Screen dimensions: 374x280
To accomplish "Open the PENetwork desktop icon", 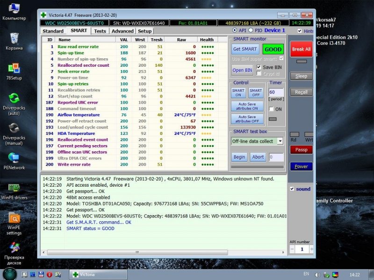I will point(14,158).
